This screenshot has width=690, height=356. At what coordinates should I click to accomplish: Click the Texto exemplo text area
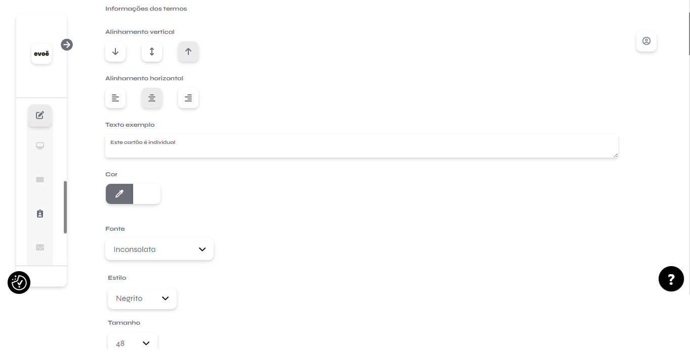pyautogui.click(x=361, y=146)
